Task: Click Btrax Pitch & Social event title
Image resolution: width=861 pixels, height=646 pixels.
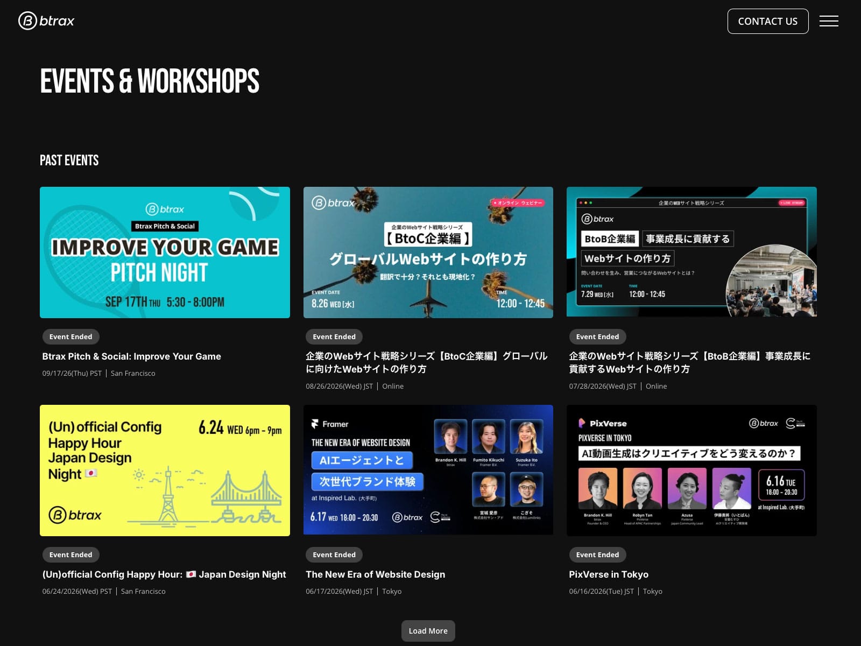Action: pyautogui.click(x=132, y=356)
